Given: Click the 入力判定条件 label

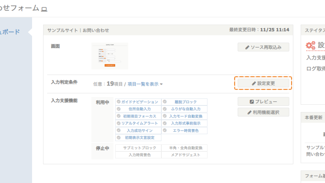Looking at the screenshot, I should pyautogui.click(x=64, y=82).
